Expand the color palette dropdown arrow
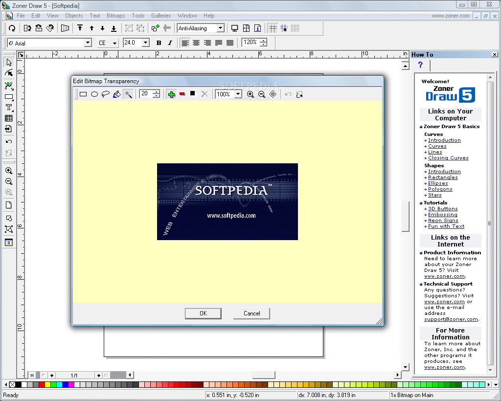This screenshot has width=501, height=401. pos(495,384)
